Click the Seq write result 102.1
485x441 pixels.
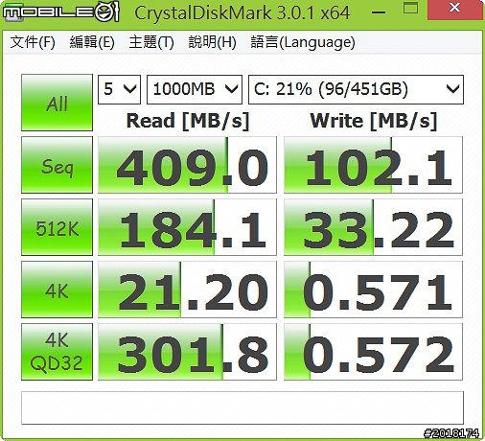coord(373,165)
